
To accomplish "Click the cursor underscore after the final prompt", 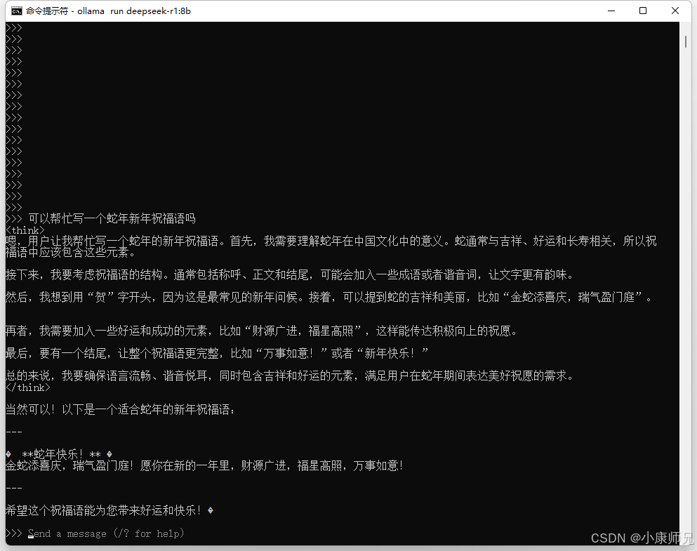I will pos(29,536).
